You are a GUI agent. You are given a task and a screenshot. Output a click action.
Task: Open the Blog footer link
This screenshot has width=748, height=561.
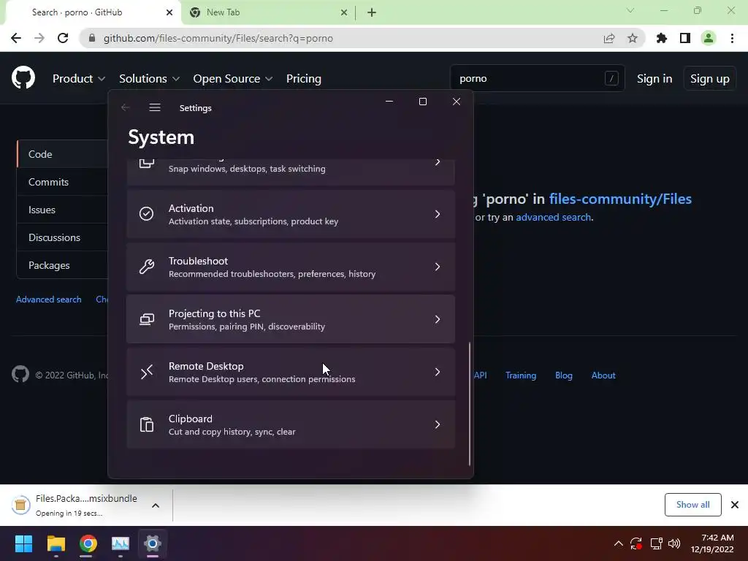tap(563, 375)
